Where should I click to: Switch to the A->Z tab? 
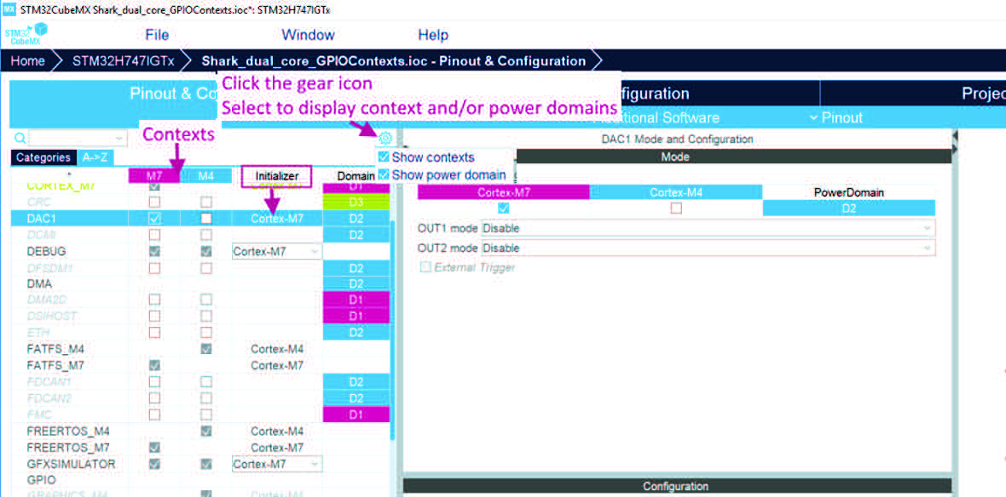pos(95,157)
